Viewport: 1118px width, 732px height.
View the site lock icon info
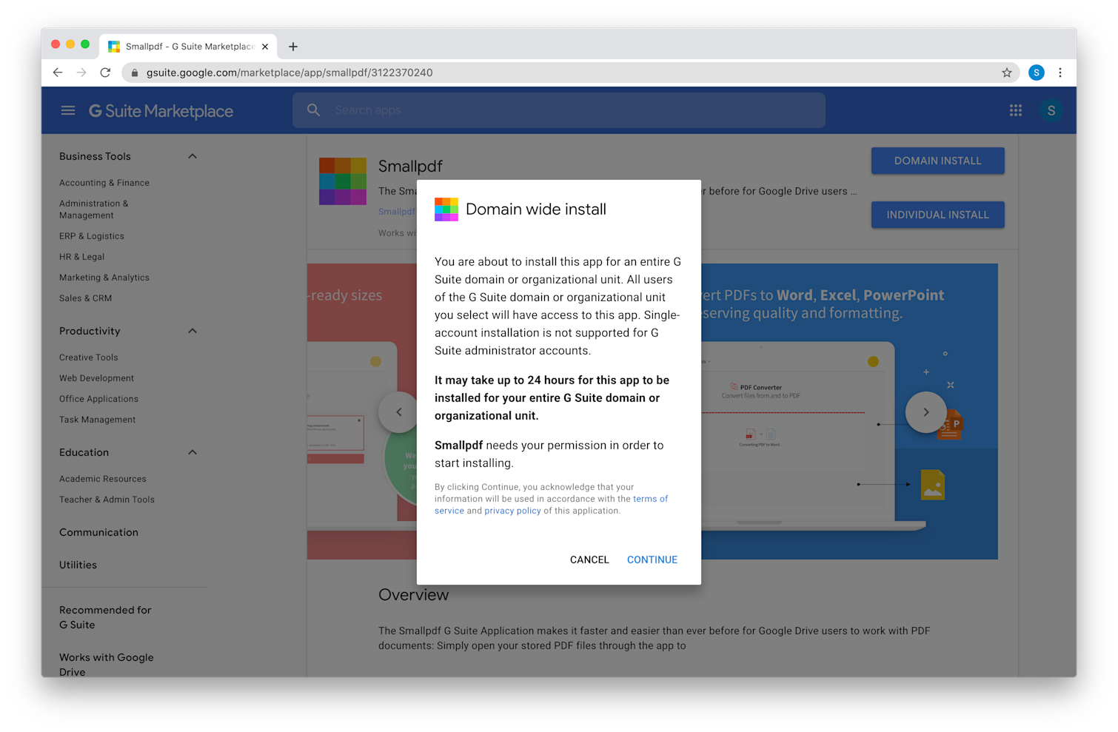[x=134, y=73]
